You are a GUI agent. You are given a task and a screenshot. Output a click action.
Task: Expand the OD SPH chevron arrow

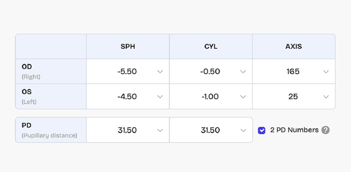pos(160,72)
